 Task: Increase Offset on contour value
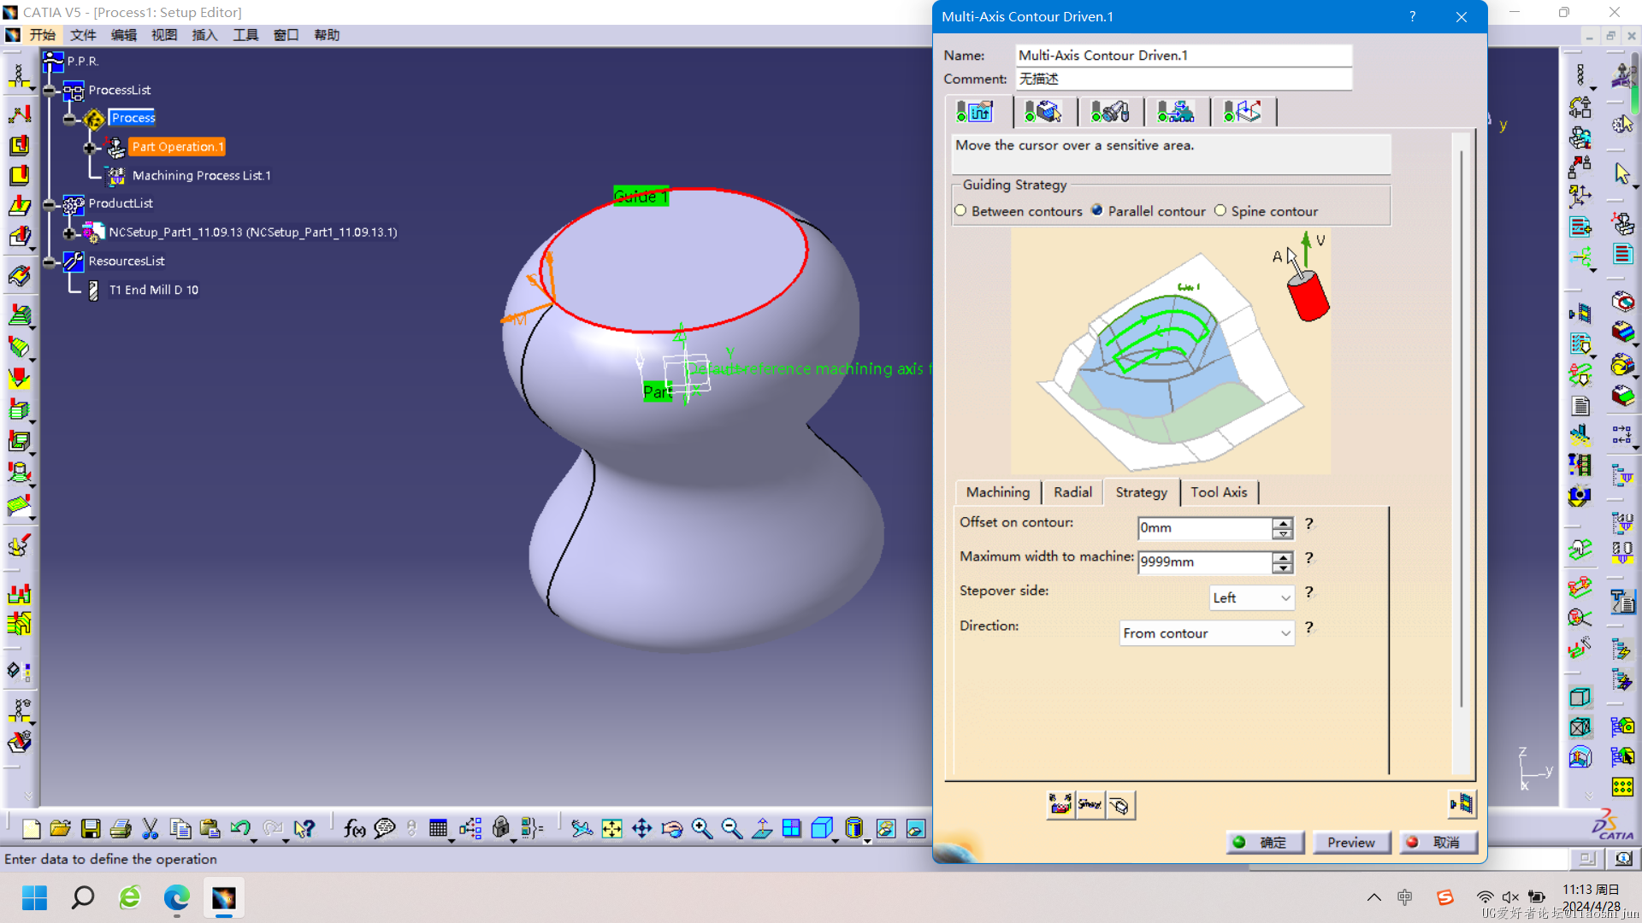tap(1282, 523)
